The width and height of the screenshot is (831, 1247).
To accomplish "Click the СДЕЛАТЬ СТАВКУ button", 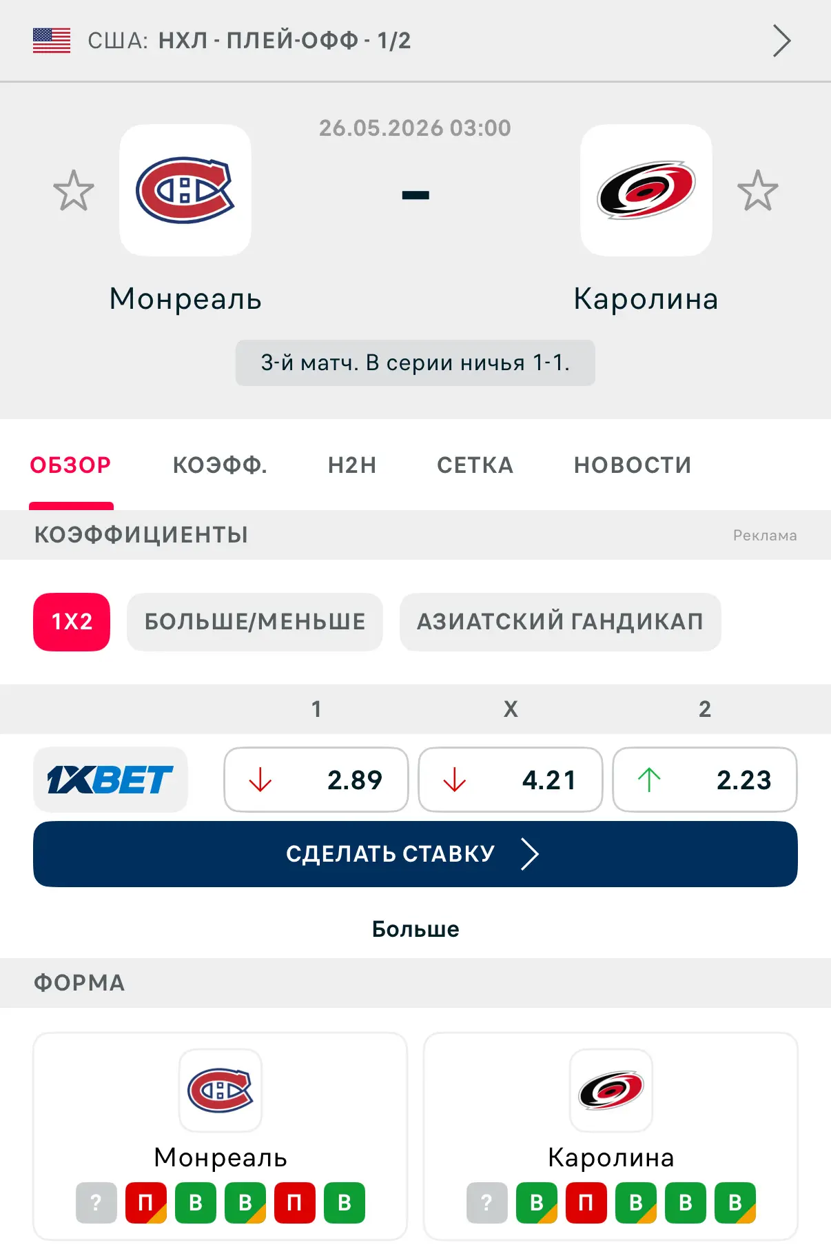I will tap(415, 854).
